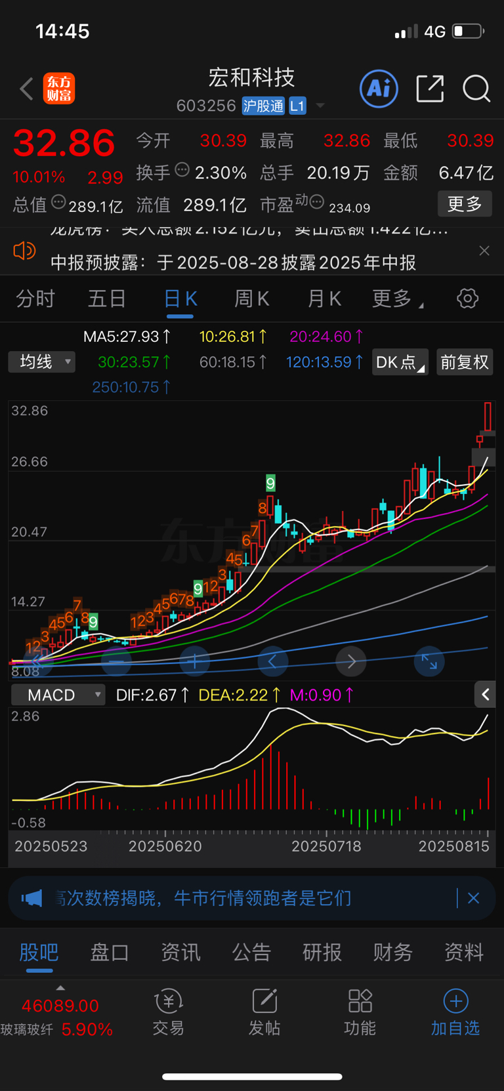This screenshot has width=504, height=1091.
Task: Tap the megaphone promo icon
Action: [31, 898]
